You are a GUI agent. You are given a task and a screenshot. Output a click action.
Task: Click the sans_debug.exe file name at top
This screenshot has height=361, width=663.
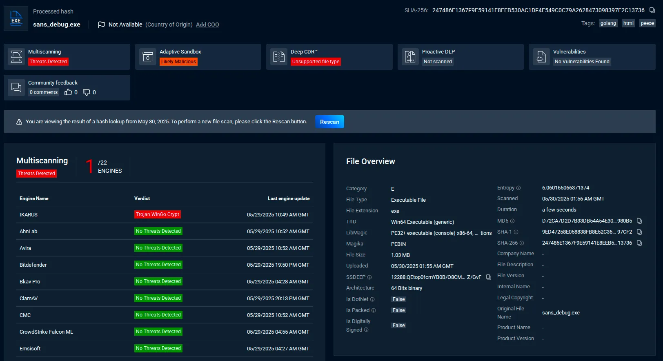(57, 25)
